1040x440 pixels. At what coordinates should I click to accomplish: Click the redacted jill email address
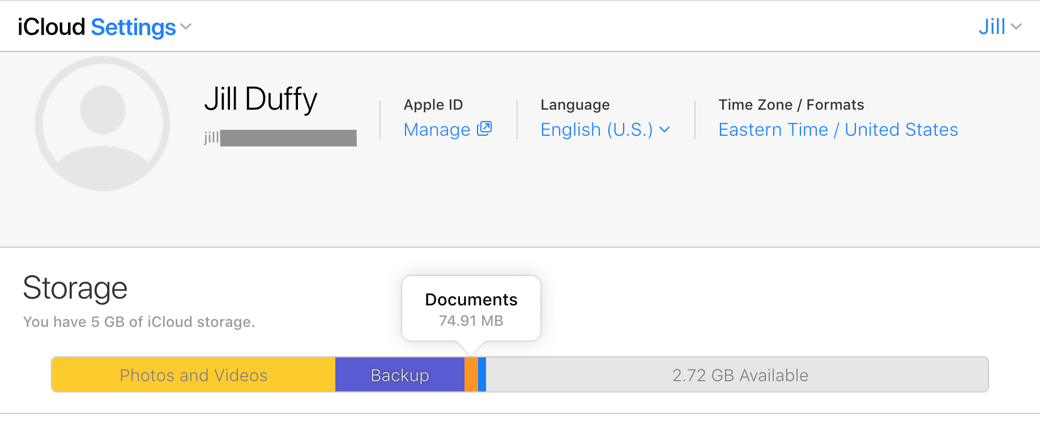click(280, 138)
